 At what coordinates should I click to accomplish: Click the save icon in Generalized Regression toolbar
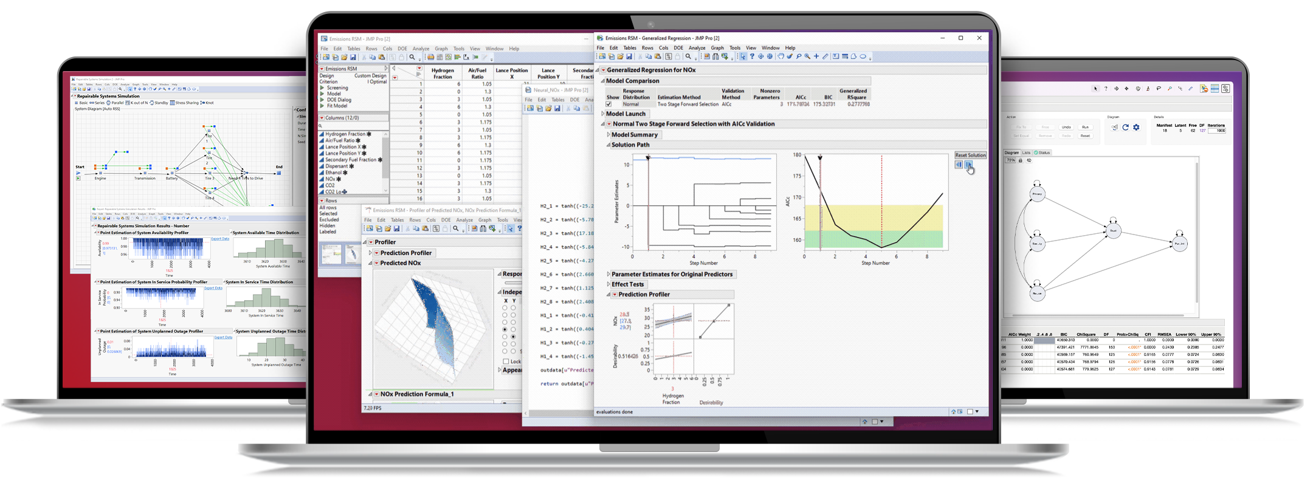(x=629, y=56)
